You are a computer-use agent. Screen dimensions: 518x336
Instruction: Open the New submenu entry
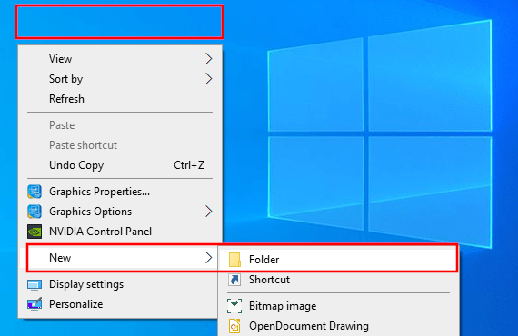point(120,257)
